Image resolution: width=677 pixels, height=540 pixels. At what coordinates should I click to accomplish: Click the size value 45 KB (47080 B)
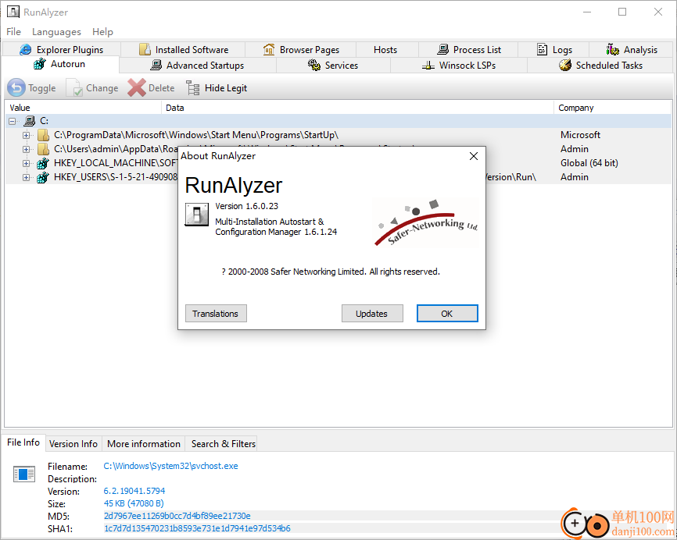[x=134, y=503]
